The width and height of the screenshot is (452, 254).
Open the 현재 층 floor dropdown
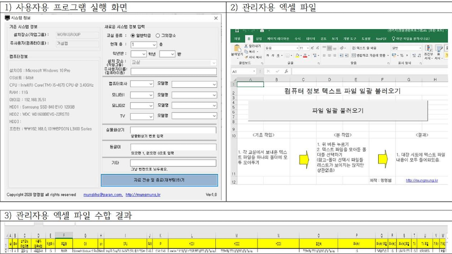pyautogui.click(x=143, y=45)
